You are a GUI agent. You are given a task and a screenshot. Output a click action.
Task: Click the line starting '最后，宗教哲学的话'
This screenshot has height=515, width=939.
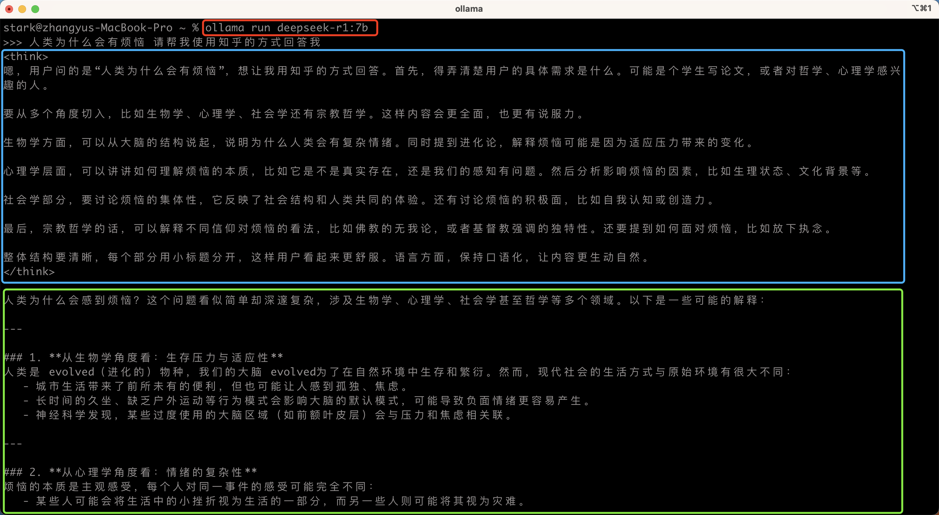click(417, 228)
